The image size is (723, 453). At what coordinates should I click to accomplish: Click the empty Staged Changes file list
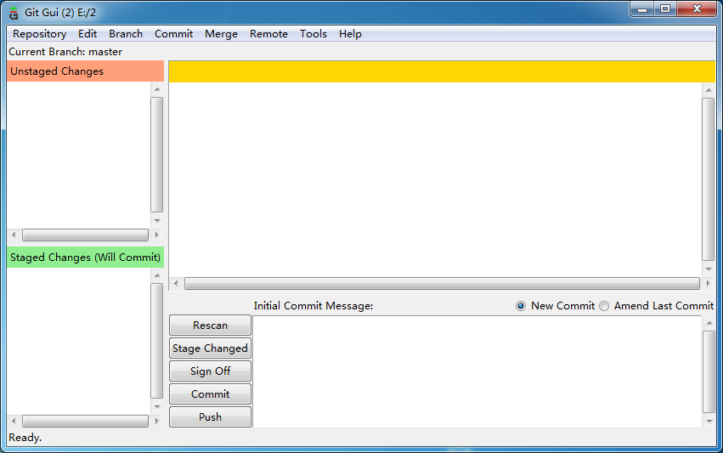click(x=78, y=341)
